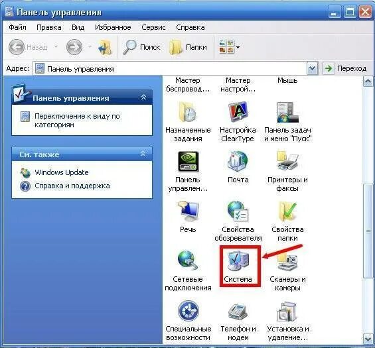375x348 pixels.
Task: Toggle the Папки folders toolbar button
Action: tap(188, 47)
